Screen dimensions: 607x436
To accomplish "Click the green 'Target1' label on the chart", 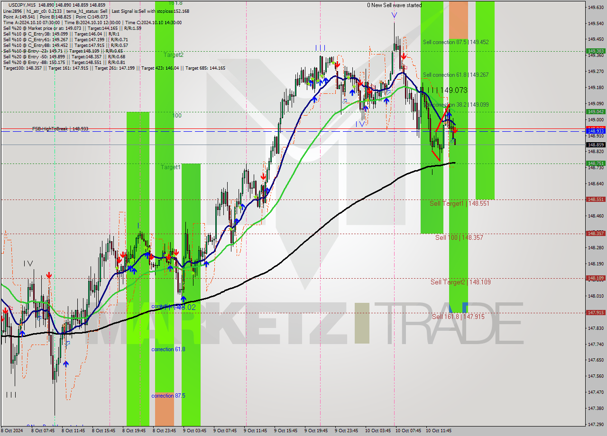I will click(170, 167).
